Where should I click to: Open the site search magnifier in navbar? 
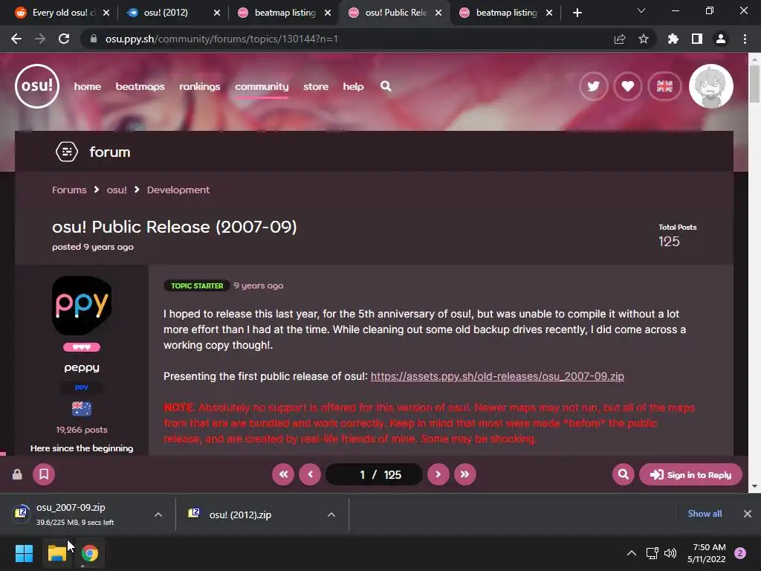(386, 86)
